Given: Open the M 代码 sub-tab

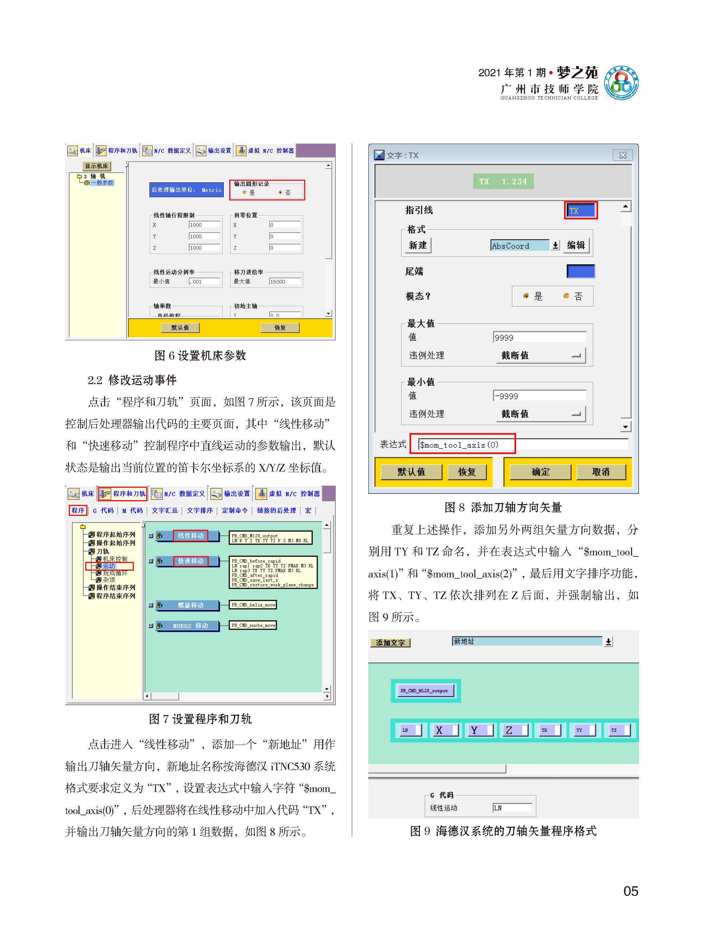Looking at the screenshot, I should pyautogui.click(x=132, y=510).
